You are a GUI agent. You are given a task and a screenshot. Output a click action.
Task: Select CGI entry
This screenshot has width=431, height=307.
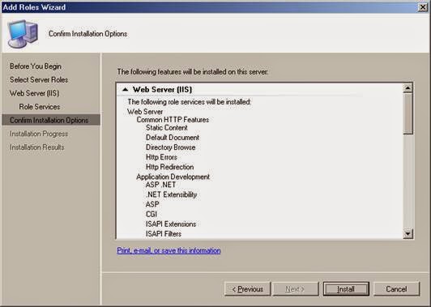tap(151, 214)
